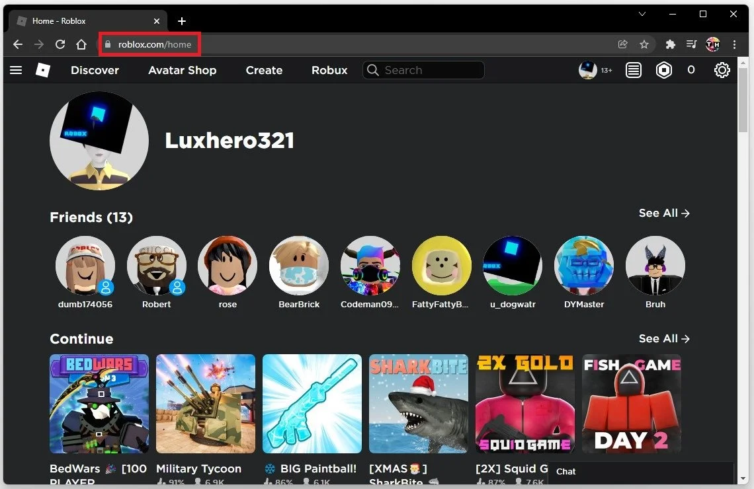This screenshot has height=489, width=754.
Task: Click the Luxhero321 username
Action: (230, 140)
